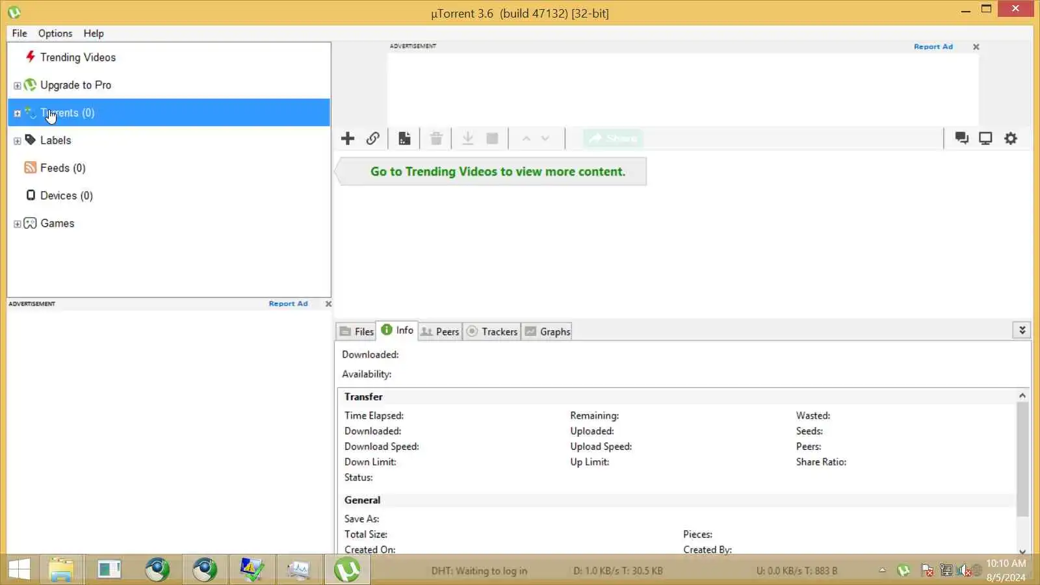
Task: Click the info pane scroll up arrow
Action: tap(1022, 395)
